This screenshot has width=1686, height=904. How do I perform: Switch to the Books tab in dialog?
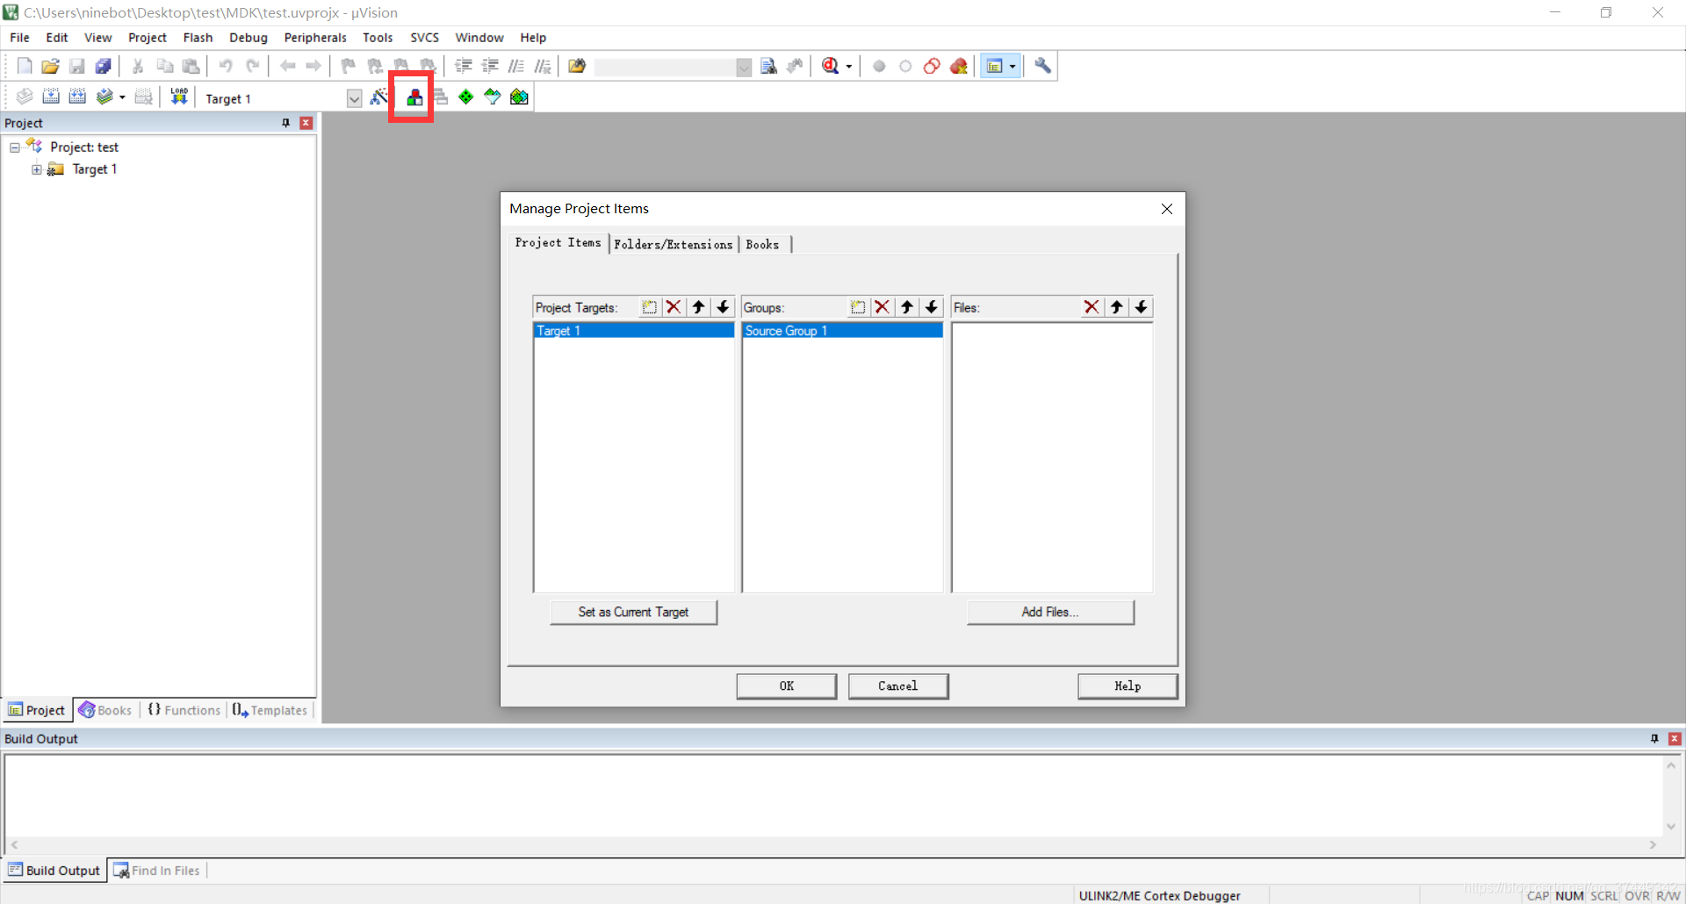(762, 245)
